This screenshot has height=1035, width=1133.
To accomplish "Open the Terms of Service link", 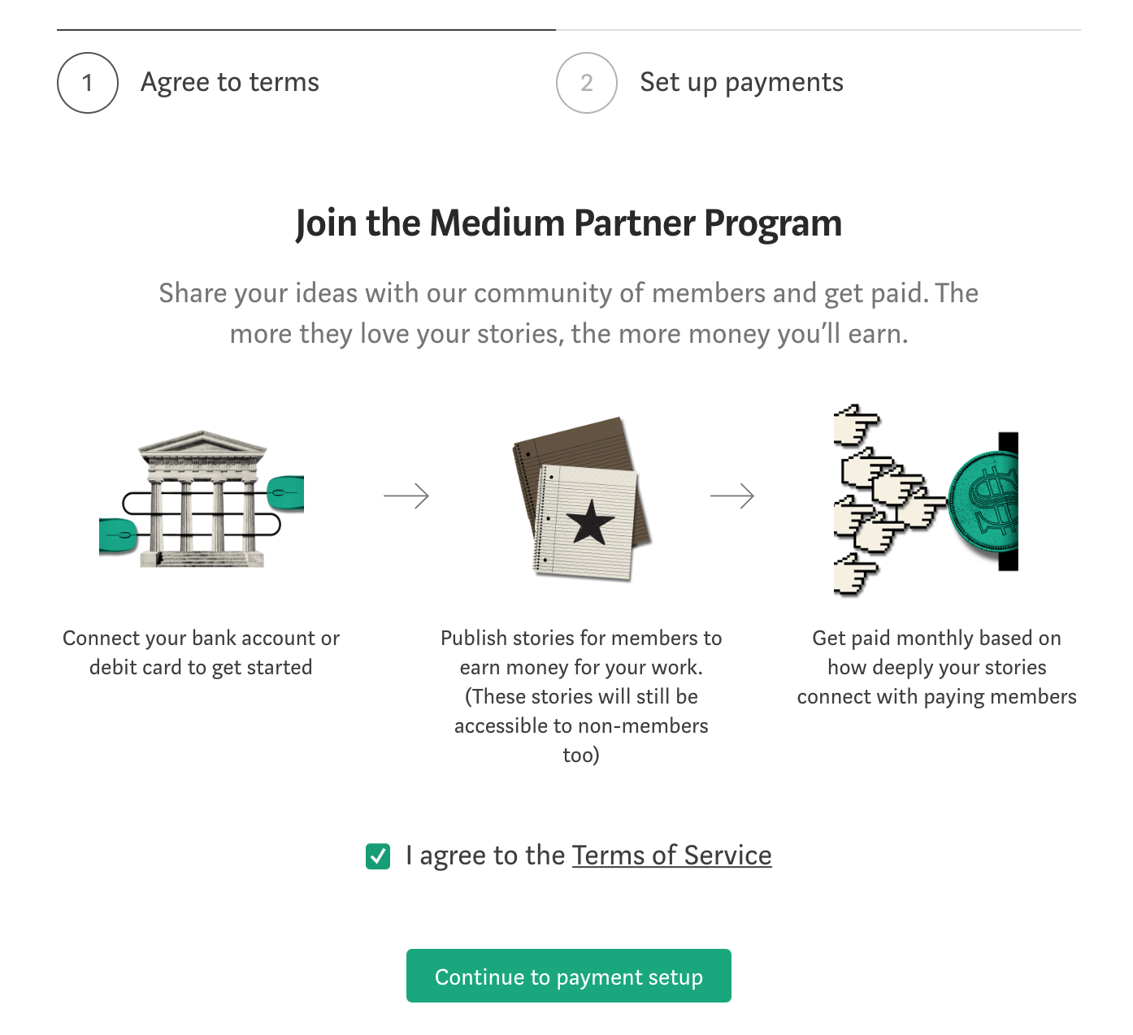I will pyautogui.click(x=671, y=855).
